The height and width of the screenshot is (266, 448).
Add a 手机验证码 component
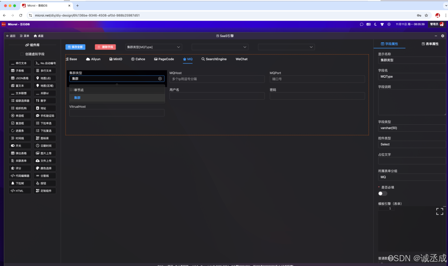coord(45,116)
